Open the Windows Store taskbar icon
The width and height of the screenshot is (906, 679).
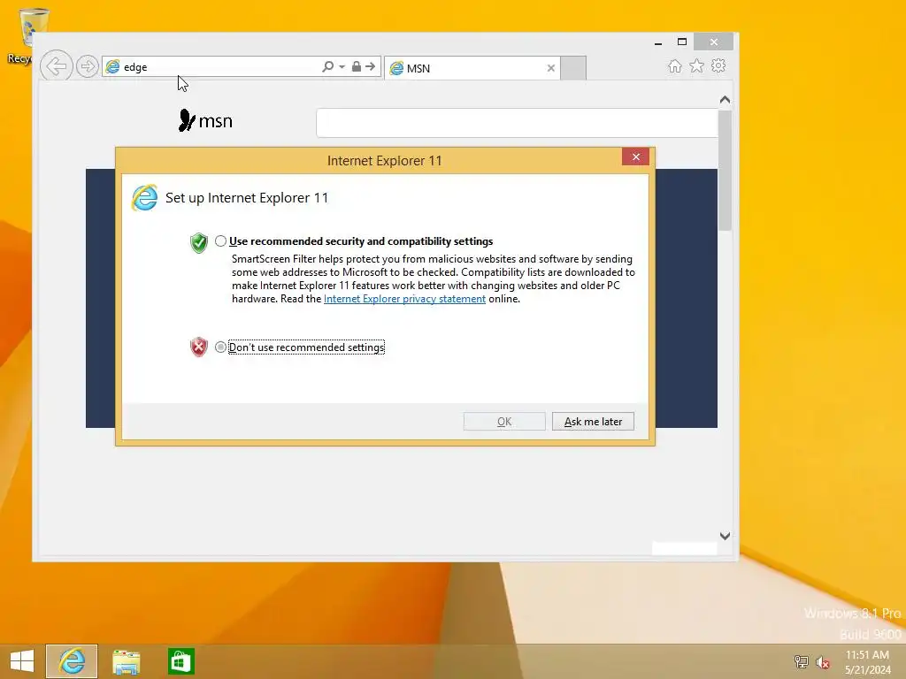(x=180, y=661)
